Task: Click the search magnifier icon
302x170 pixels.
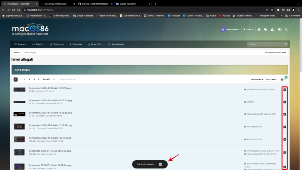Action: (285, 44)
